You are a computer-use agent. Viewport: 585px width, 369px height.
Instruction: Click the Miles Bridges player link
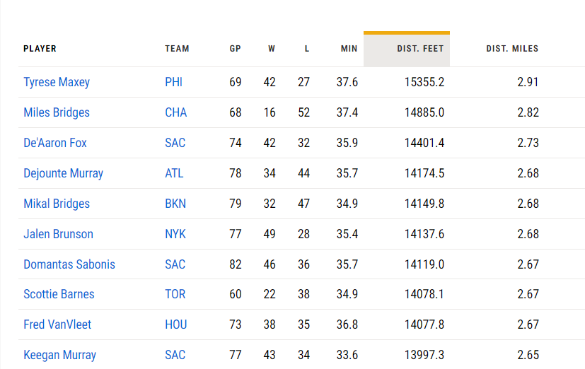point(57,112)
